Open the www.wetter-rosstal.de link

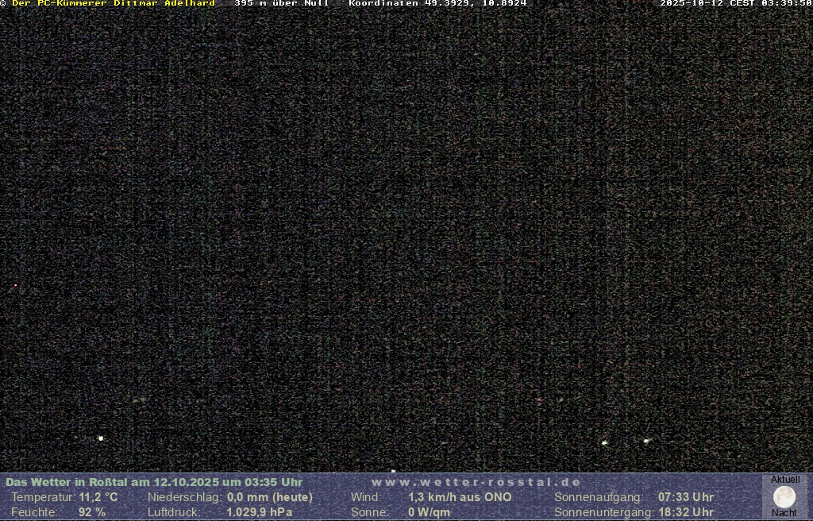[476, 482]
